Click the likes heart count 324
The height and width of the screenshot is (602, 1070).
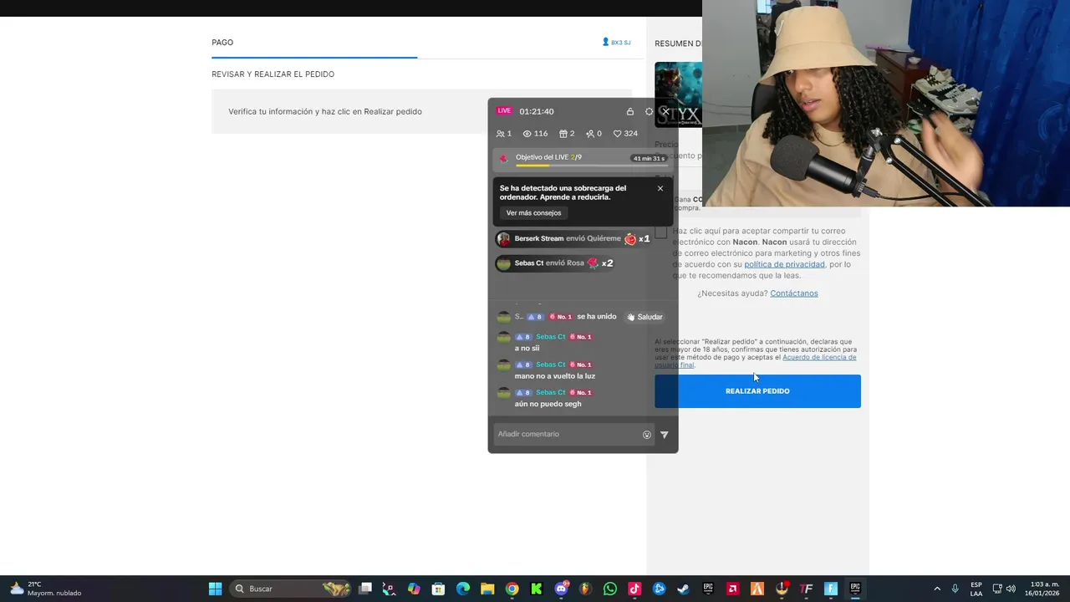pos(625,134)
